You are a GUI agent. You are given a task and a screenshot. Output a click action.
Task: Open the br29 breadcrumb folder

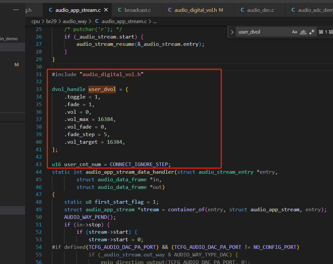[51, 21]
